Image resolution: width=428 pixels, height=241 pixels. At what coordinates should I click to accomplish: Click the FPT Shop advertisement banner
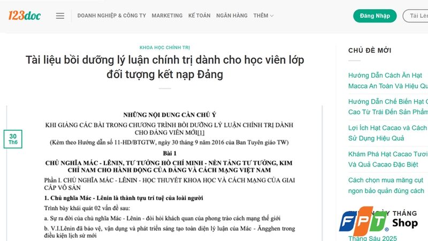(x=378, y=221)
